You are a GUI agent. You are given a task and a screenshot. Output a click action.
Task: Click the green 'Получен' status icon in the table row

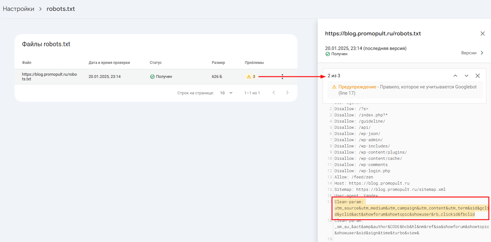pos(152,77)
